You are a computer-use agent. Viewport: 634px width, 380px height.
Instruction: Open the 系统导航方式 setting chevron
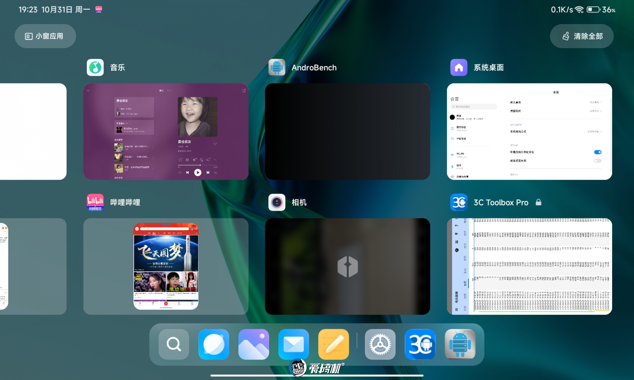pyautogui.click(x=600, y=132)
